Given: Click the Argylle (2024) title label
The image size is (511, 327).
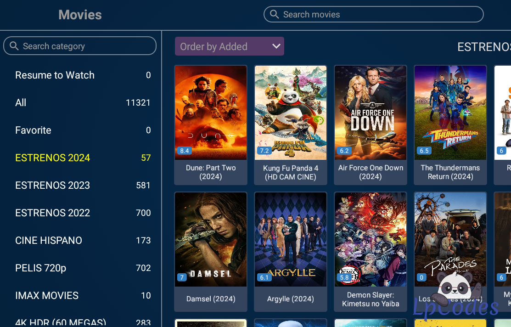Looking at the screenshot, I should coord(291,299).
